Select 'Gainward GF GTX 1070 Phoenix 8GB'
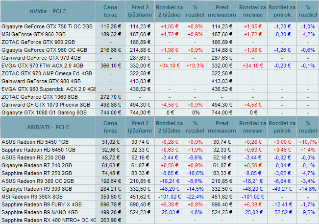 tap(46, 105)
